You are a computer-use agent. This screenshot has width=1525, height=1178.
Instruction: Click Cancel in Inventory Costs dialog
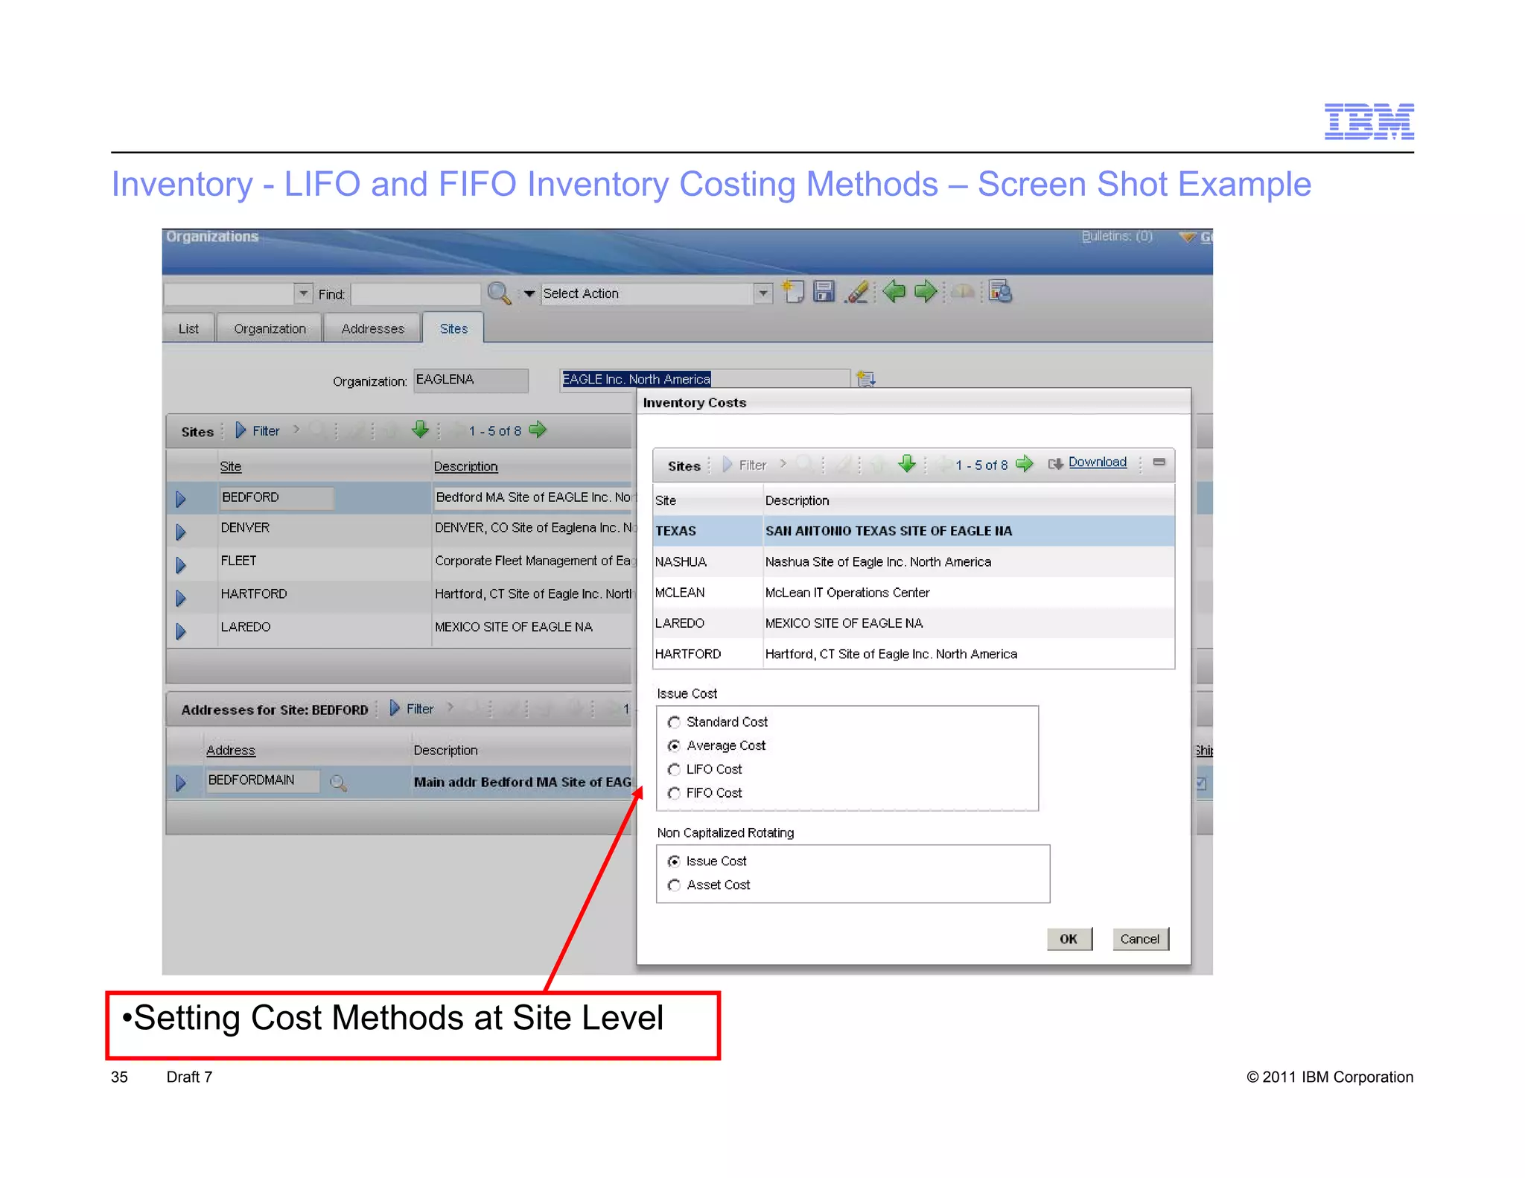1140,939
